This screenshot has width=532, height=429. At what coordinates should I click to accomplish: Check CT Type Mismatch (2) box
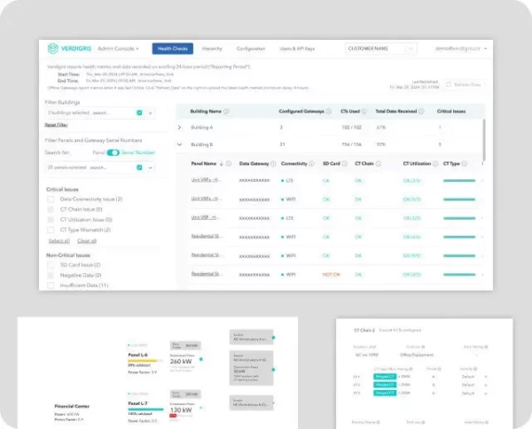[51, 230]
